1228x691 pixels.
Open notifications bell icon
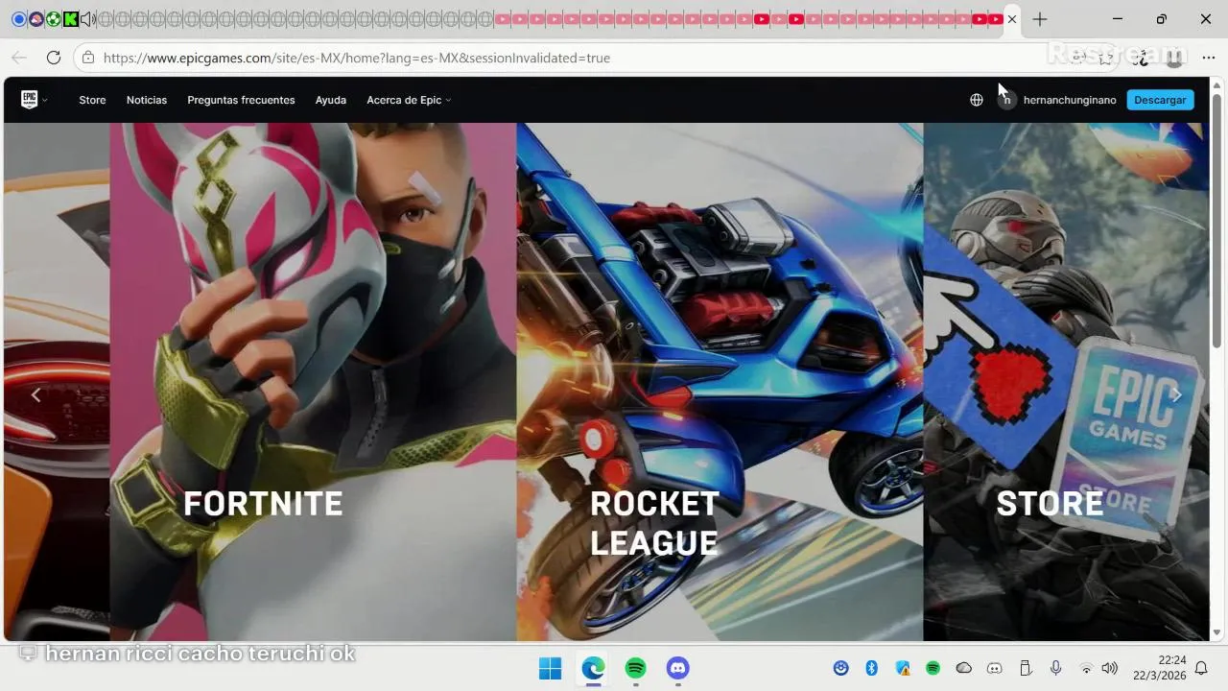[x=1200, y=668]
